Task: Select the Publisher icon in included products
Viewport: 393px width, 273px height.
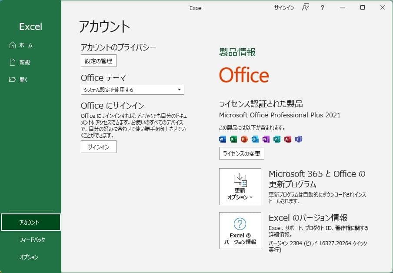Action: (276, 139)
